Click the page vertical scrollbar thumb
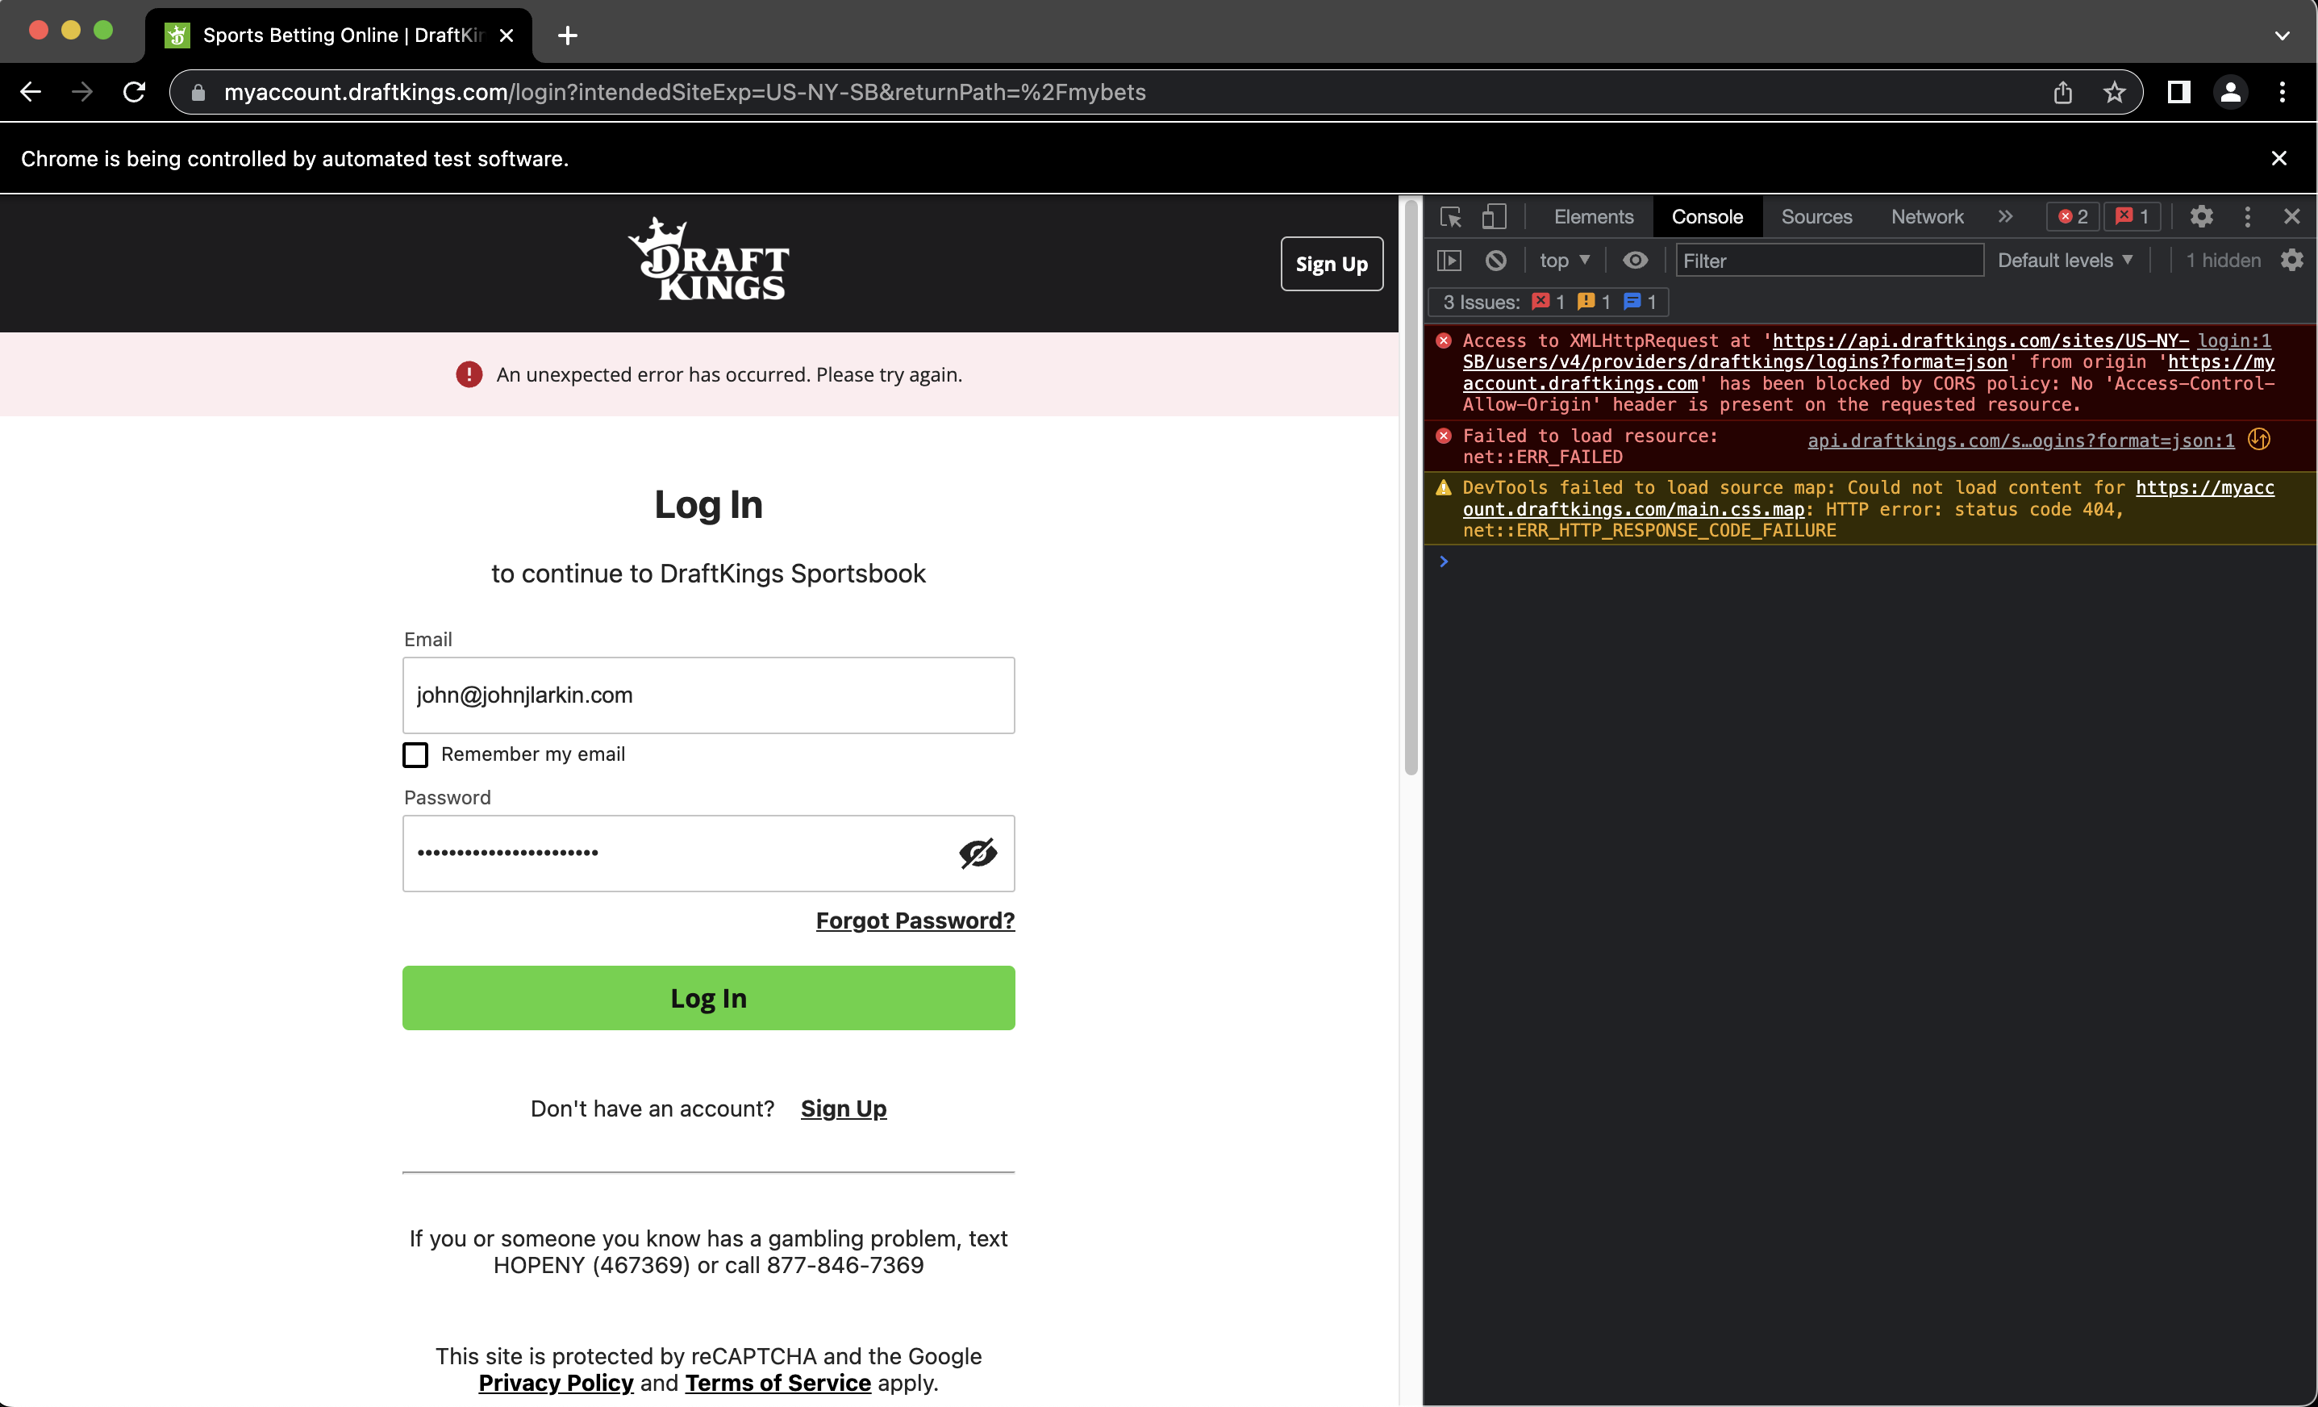Screen dimensions: 2318x1407 click(x=1410, y=487)
